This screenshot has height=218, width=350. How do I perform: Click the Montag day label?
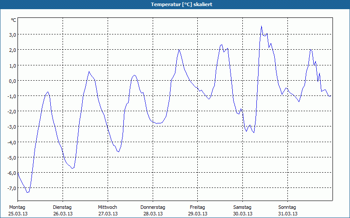click(x=17, y=207)
